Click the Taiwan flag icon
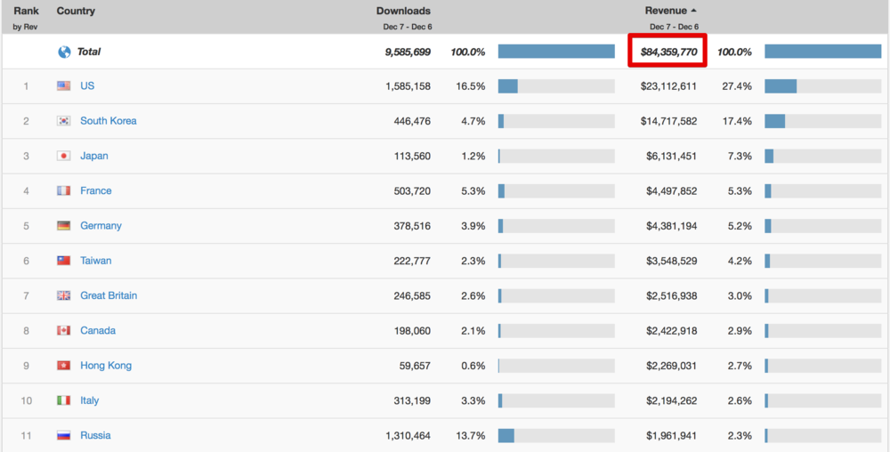This screenshot has height=452, width=890. click(64, 261)
